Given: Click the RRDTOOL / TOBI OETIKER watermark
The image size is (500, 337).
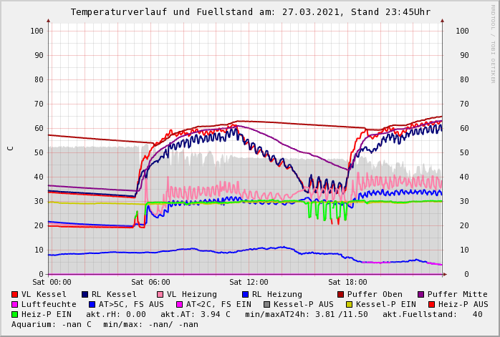Looking at the screenshot, I should click(493, 43).
